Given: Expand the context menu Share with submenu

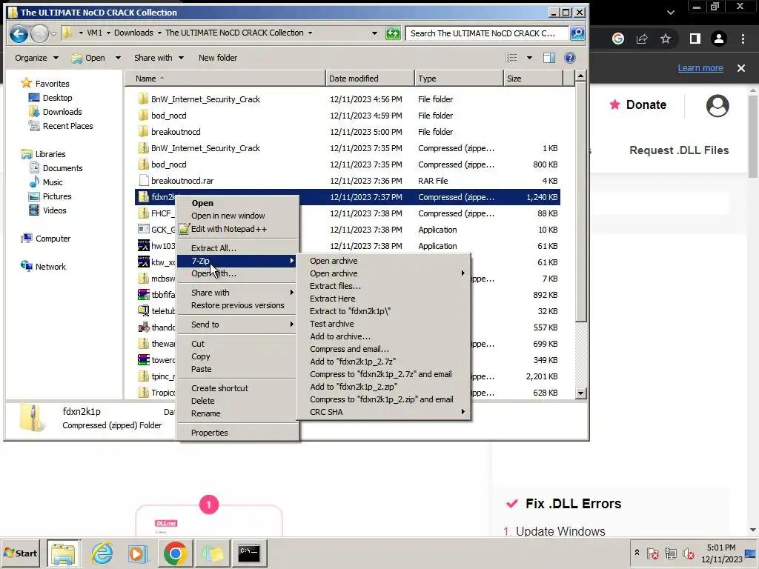Looking at the screenshot, I should (x=236, y=293).
